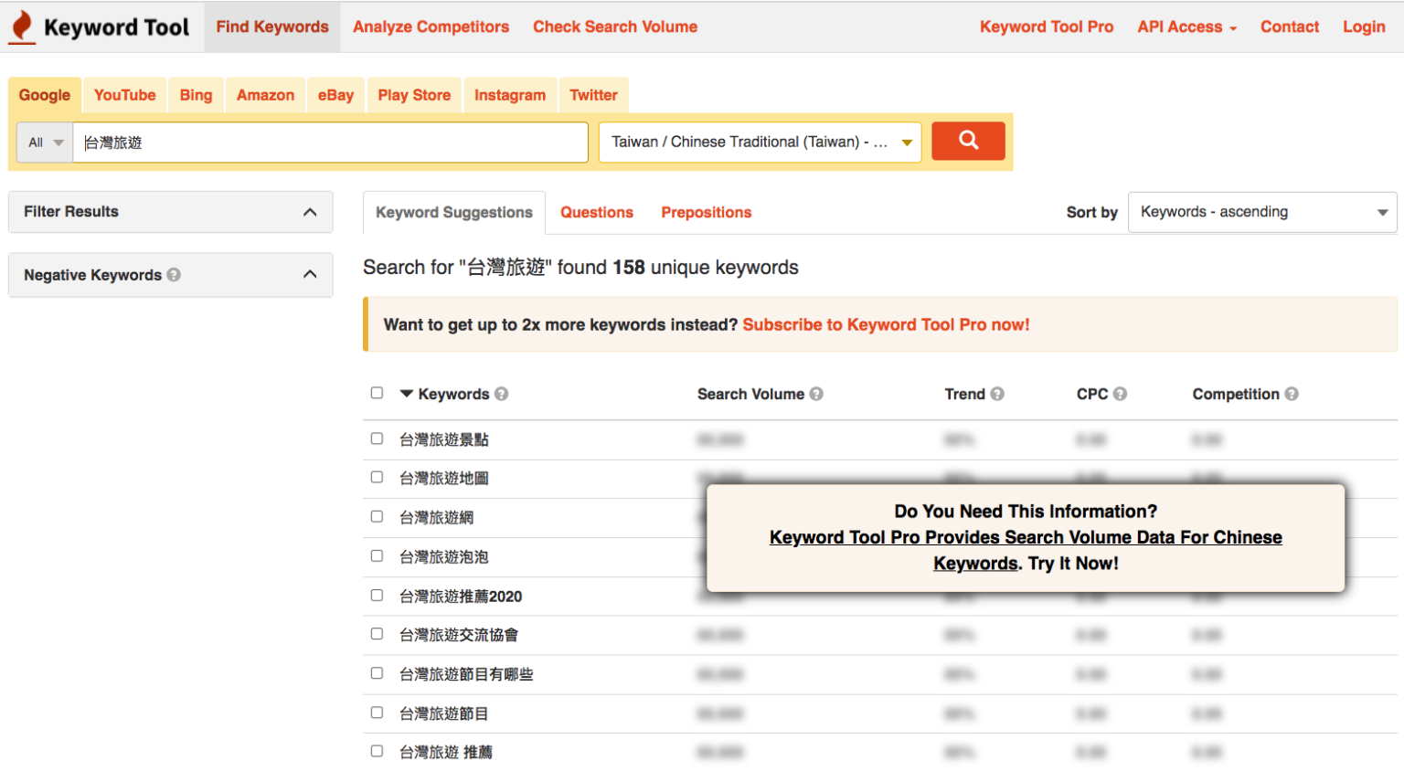Select the 台灣旅遊泡泡 row checkbox
The width and height of the screenshot is (1404, 771).
coord(377,555)
